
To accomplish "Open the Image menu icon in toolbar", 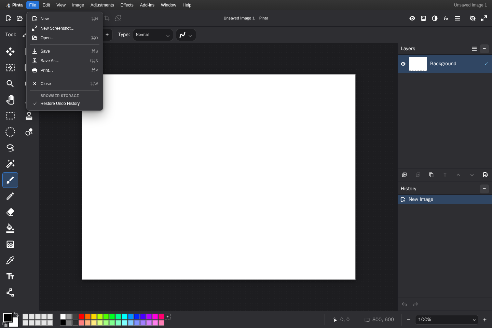I will pyautogui.click(x=424, y=18).
